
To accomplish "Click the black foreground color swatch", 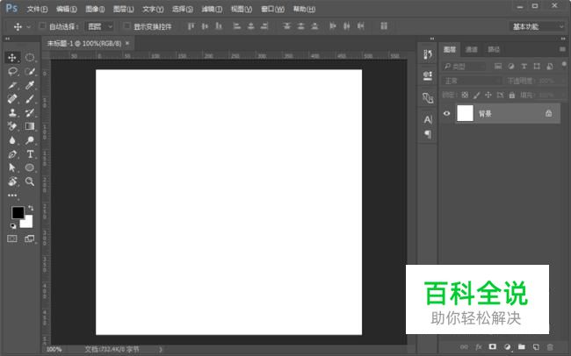I will [18, 213].
